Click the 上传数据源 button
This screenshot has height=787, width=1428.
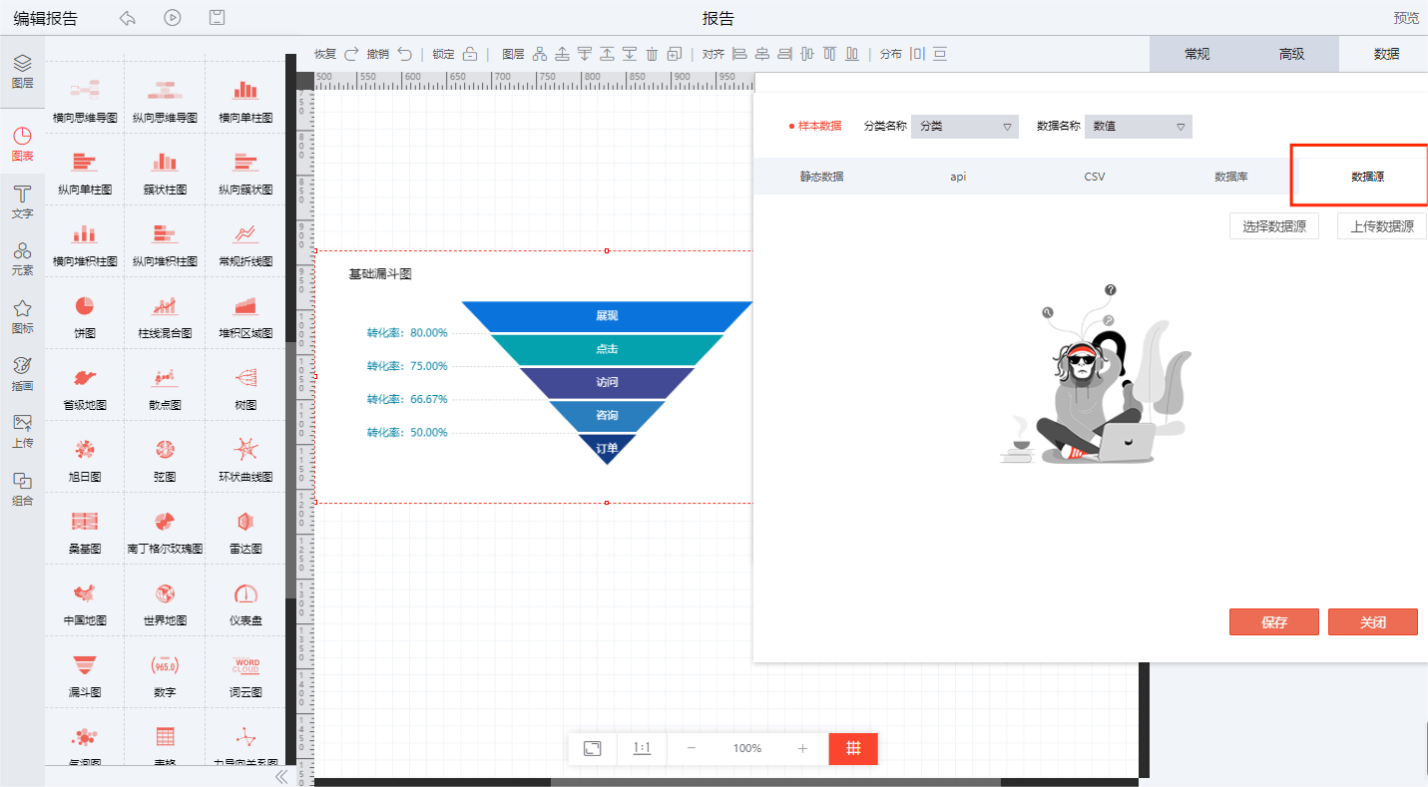[x=1382, y=226]
